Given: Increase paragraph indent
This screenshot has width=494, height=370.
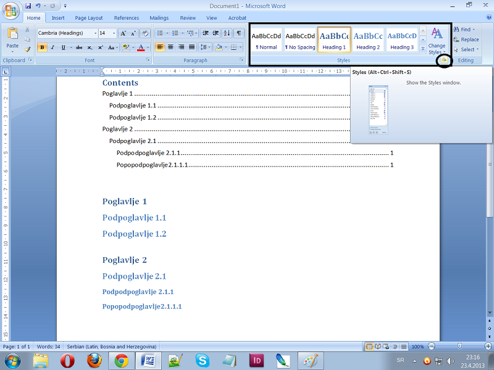Looking at the screenshot, I should pos(216,33).
